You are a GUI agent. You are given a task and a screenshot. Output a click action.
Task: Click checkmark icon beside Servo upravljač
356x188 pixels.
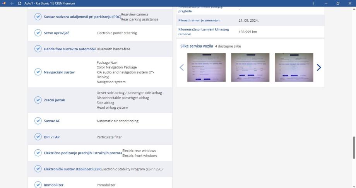click(x=38, y=33)
